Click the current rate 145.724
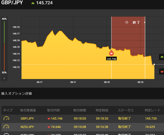This screenshot has width=164, height=135. [44, 3]
